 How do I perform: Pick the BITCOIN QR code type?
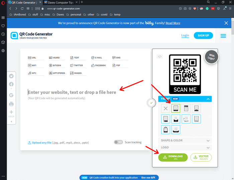(57, 66)
